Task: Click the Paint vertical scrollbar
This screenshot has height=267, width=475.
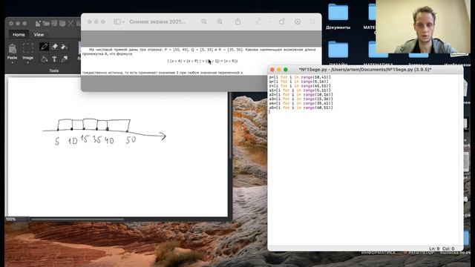Action: click(x=230, y=125)
